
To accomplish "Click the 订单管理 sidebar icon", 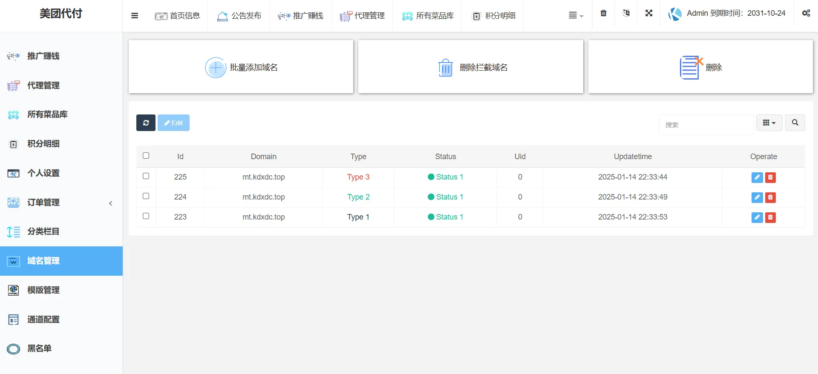I will 13,203.
